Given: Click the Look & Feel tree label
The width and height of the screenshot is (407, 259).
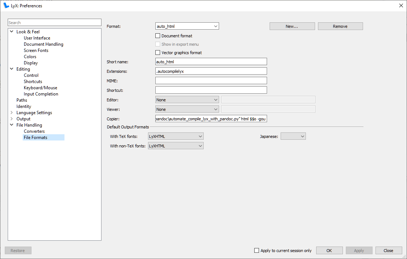Looking at the screenshot, I should (28, 31).
